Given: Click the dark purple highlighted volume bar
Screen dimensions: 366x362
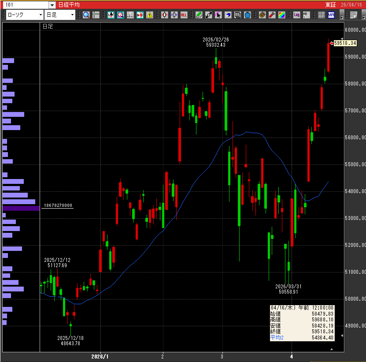Looking at the screenshot, I should coord(21,208).
